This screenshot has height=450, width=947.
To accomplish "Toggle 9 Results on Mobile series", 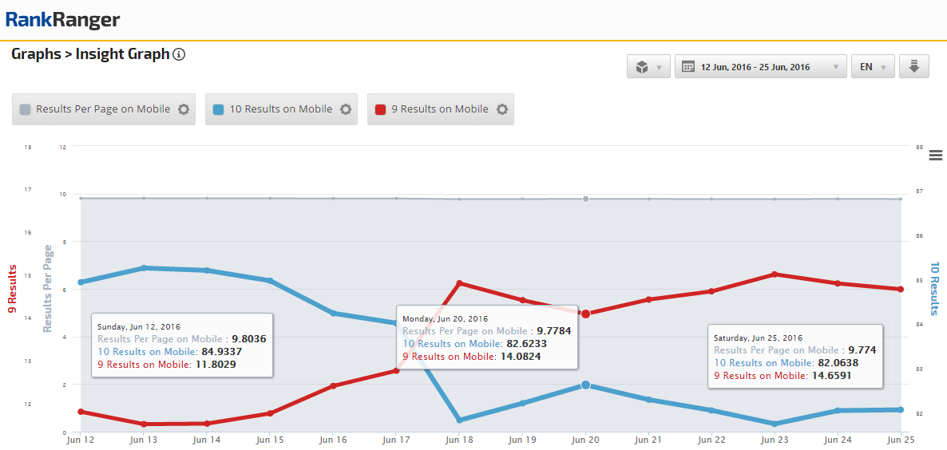I will point(441,109).
